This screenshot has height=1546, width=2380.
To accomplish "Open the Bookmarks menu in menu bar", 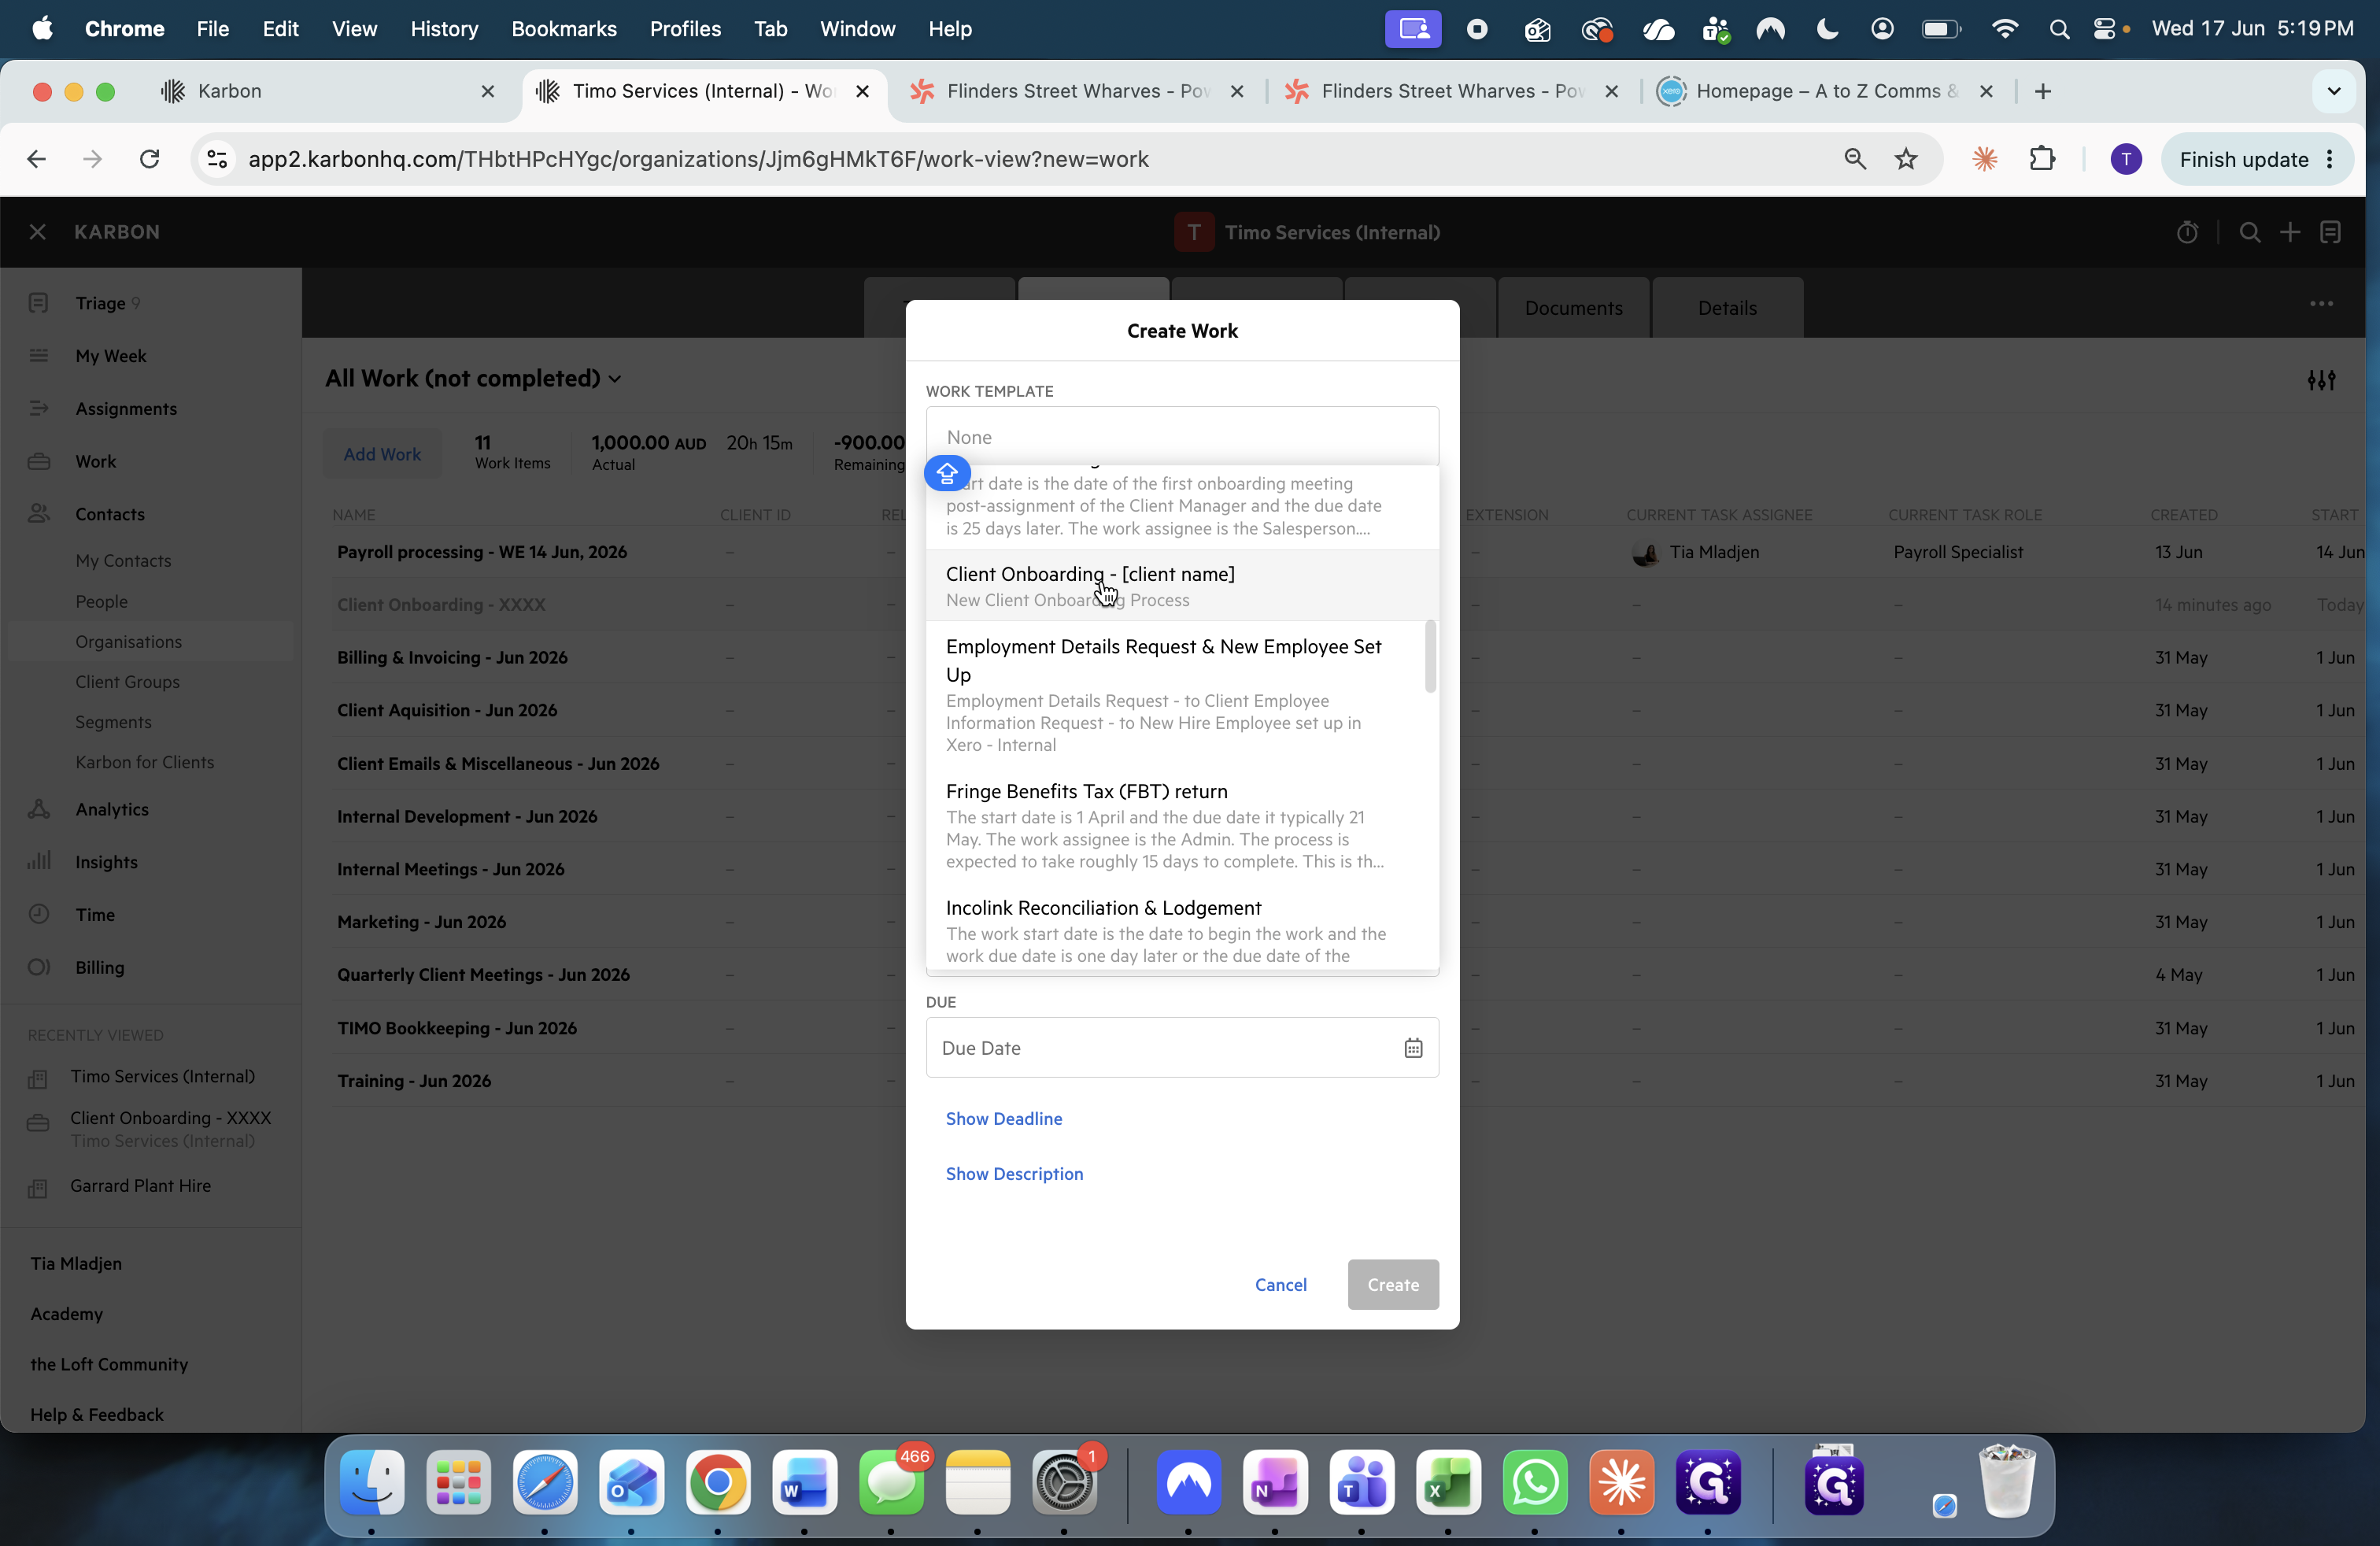I will click(x=564, y=29).
